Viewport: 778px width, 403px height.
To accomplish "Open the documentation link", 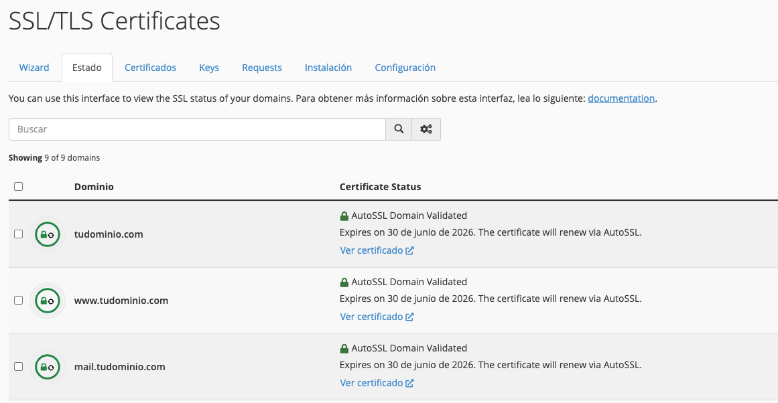I will tap(621, 98).
